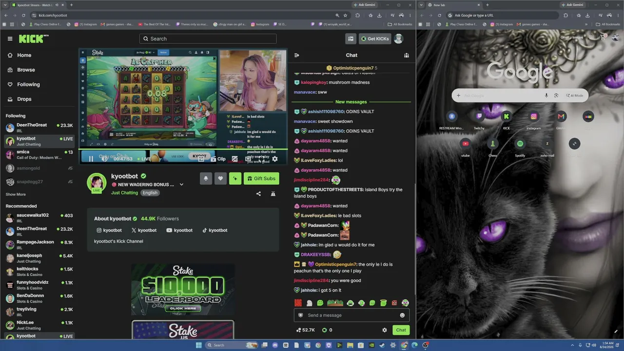Open DeenTheGreat in Following list
Screen dimensions: 624x351
coord(39,128)
